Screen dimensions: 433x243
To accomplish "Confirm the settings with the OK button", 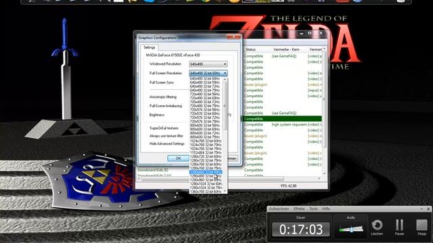I will (x=178, y=158).
